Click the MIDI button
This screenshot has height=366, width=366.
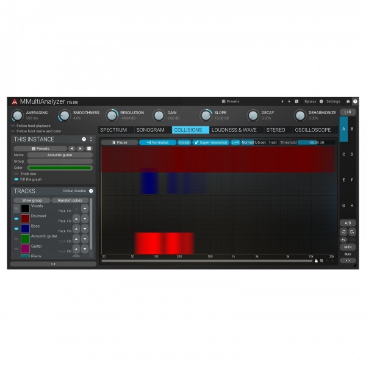[348, 247]
